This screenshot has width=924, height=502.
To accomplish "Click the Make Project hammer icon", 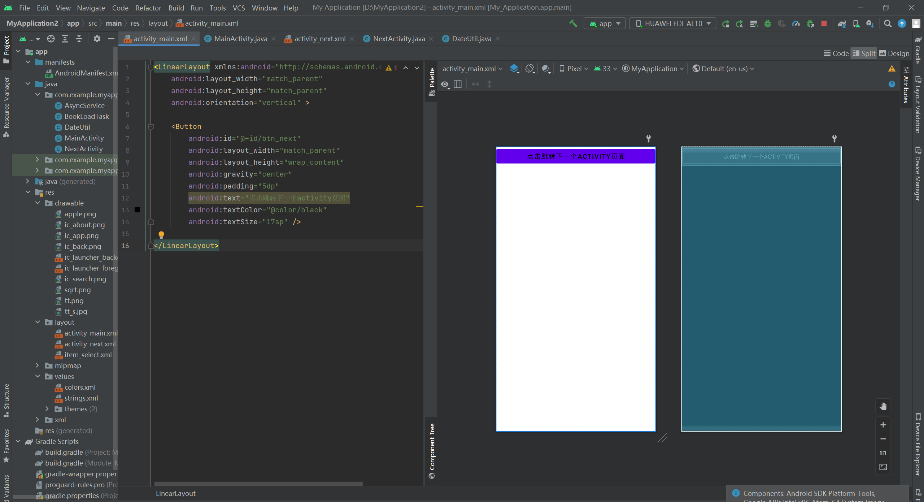I will click(573, 23).
